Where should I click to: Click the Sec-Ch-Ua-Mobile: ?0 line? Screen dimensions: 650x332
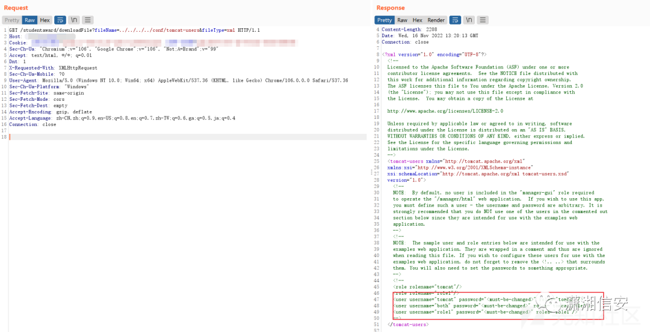[x=37, y=74]
